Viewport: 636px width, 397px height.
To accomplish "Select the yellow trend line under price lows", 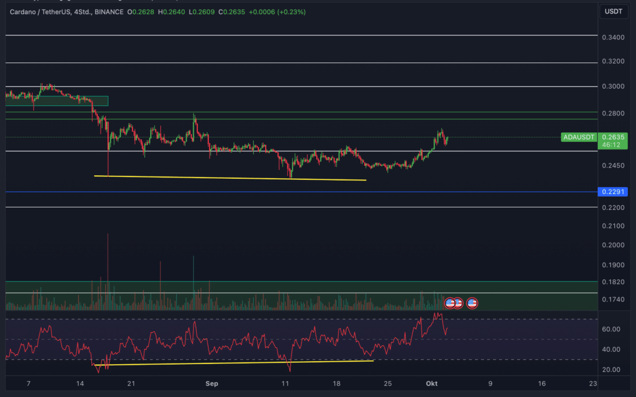I will coord(230,178).
